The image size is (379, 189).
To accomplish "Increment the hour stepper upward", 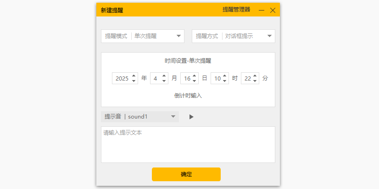I will tap(225, 76).
